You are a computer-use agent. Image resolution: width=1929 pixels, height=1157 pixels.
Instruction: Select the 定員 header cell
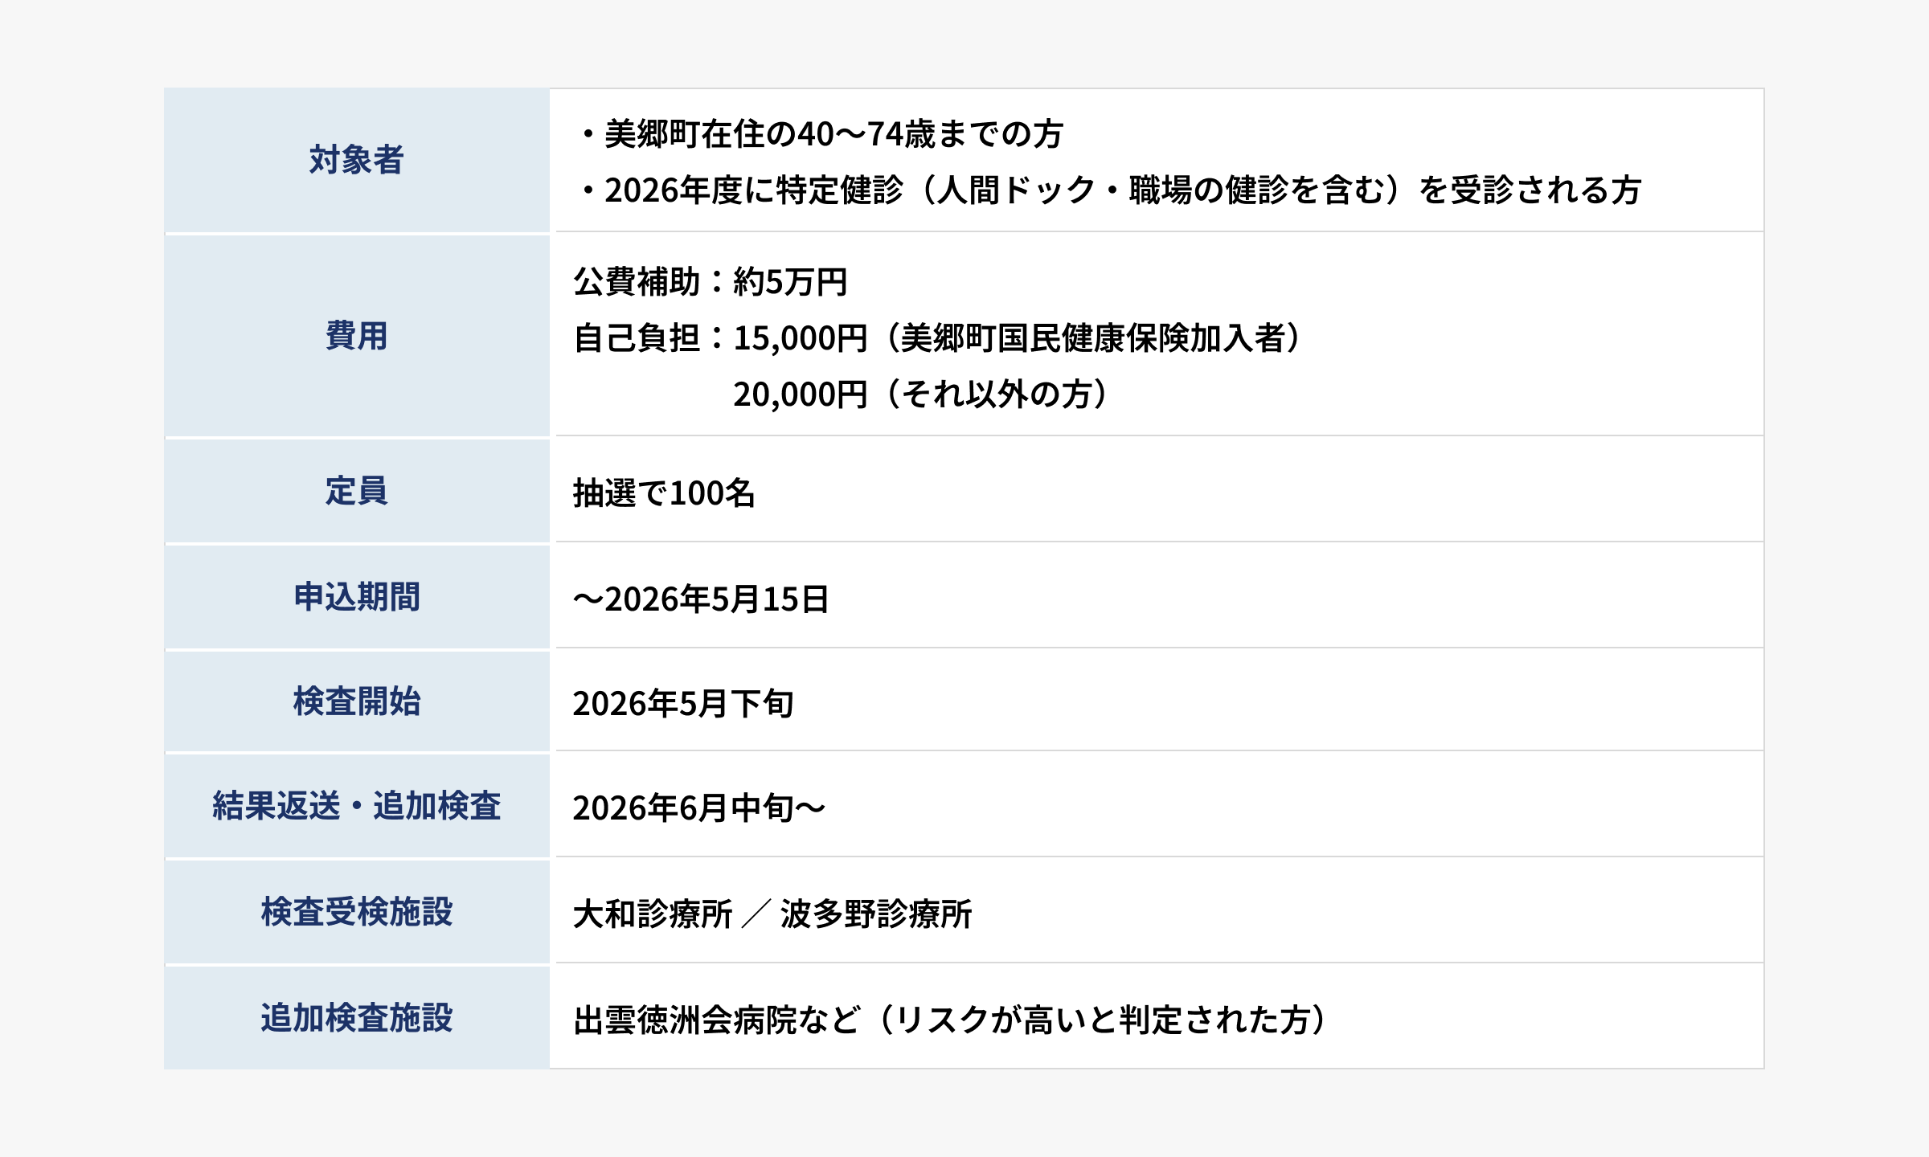[356, 491]
